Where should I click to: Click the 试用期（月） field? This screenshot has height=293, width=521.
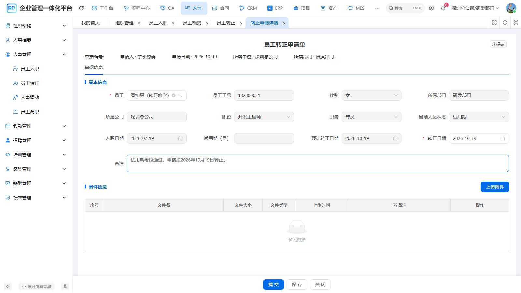pos(264,138)
